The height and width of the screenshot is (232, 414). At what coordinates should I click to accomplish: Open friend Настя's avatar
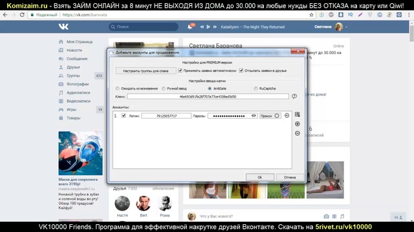pos(122,204)
